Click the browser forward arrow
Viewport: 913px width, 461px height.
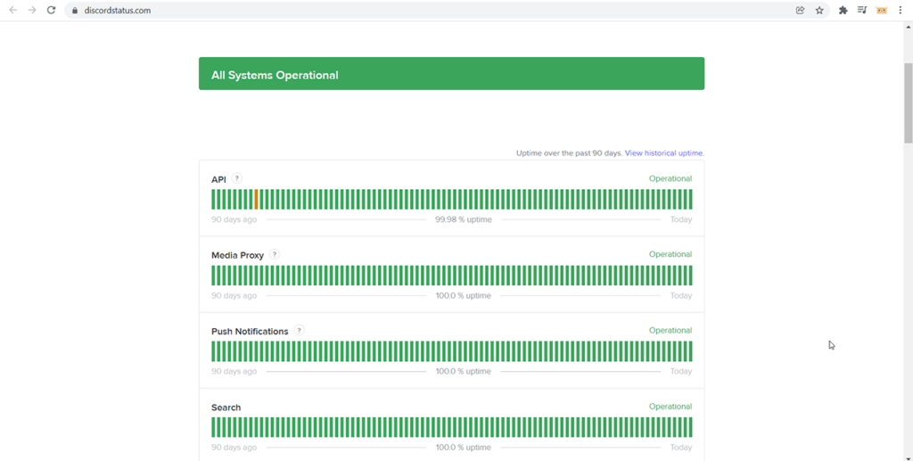point(32,10)
